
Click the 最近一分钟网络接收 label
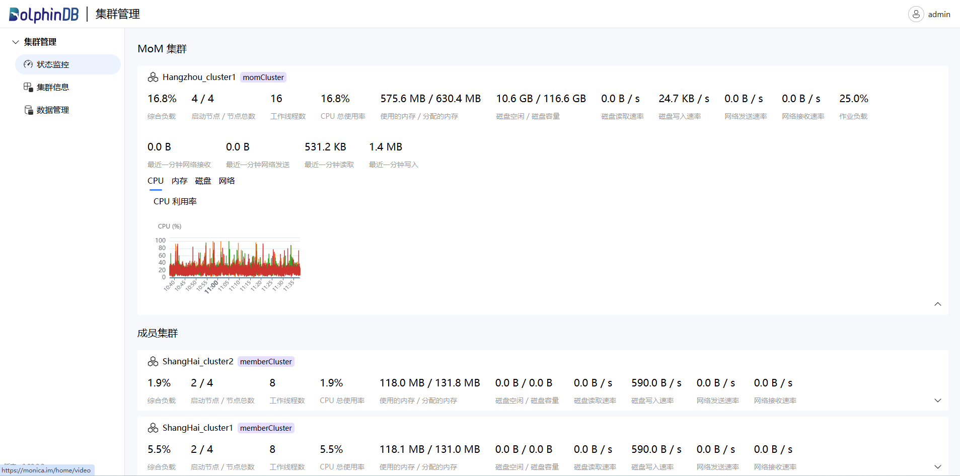179,165
